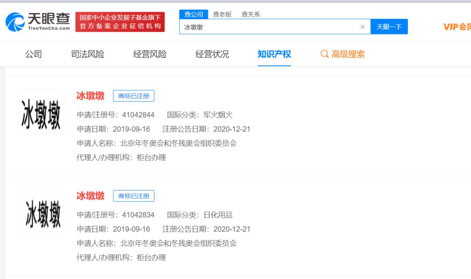Select 国际分类 日化用品 text
The image size is (471, 279).
[218, 215]
